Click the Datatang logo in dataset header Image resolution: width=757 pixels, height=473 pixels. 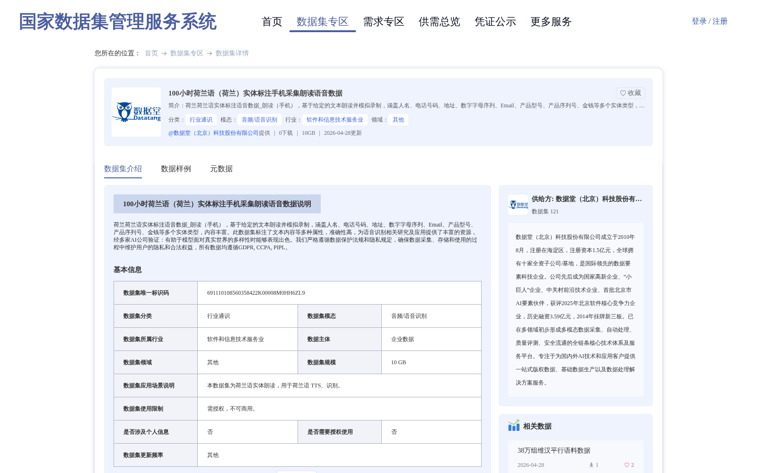click(136, 112)
